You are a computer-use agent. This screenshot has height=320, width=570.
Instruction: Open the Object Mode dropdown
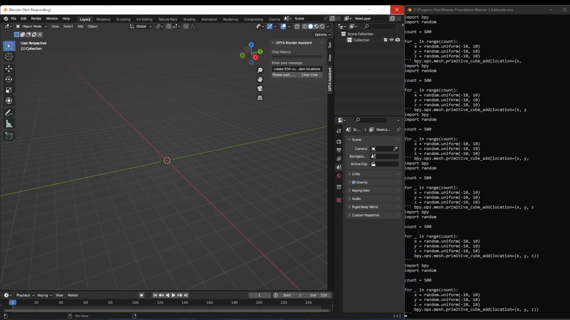pos(31,26)
